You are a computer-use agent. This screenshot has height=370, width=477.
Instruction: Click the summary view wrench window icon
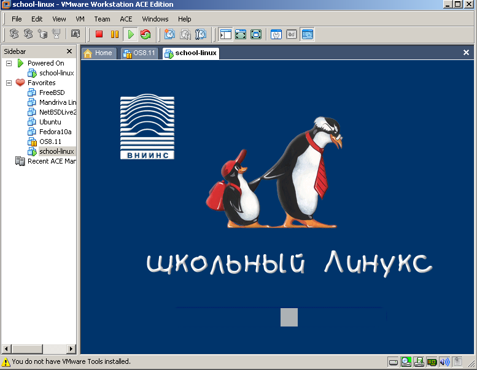pyautogui.click(x=276, y=34)
